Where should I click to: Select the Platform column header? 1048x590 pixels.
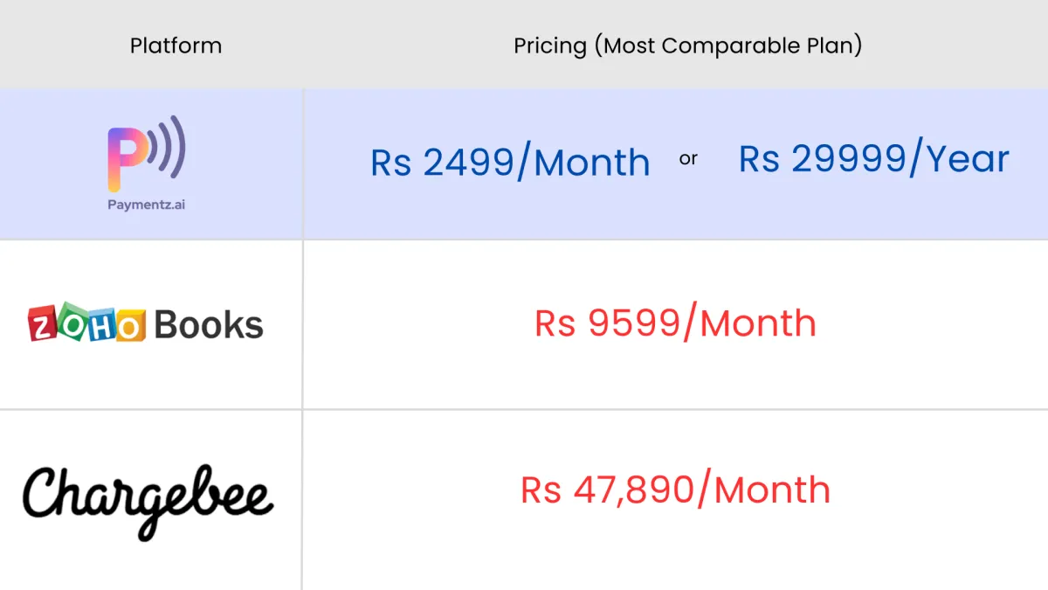coord(176,45)
